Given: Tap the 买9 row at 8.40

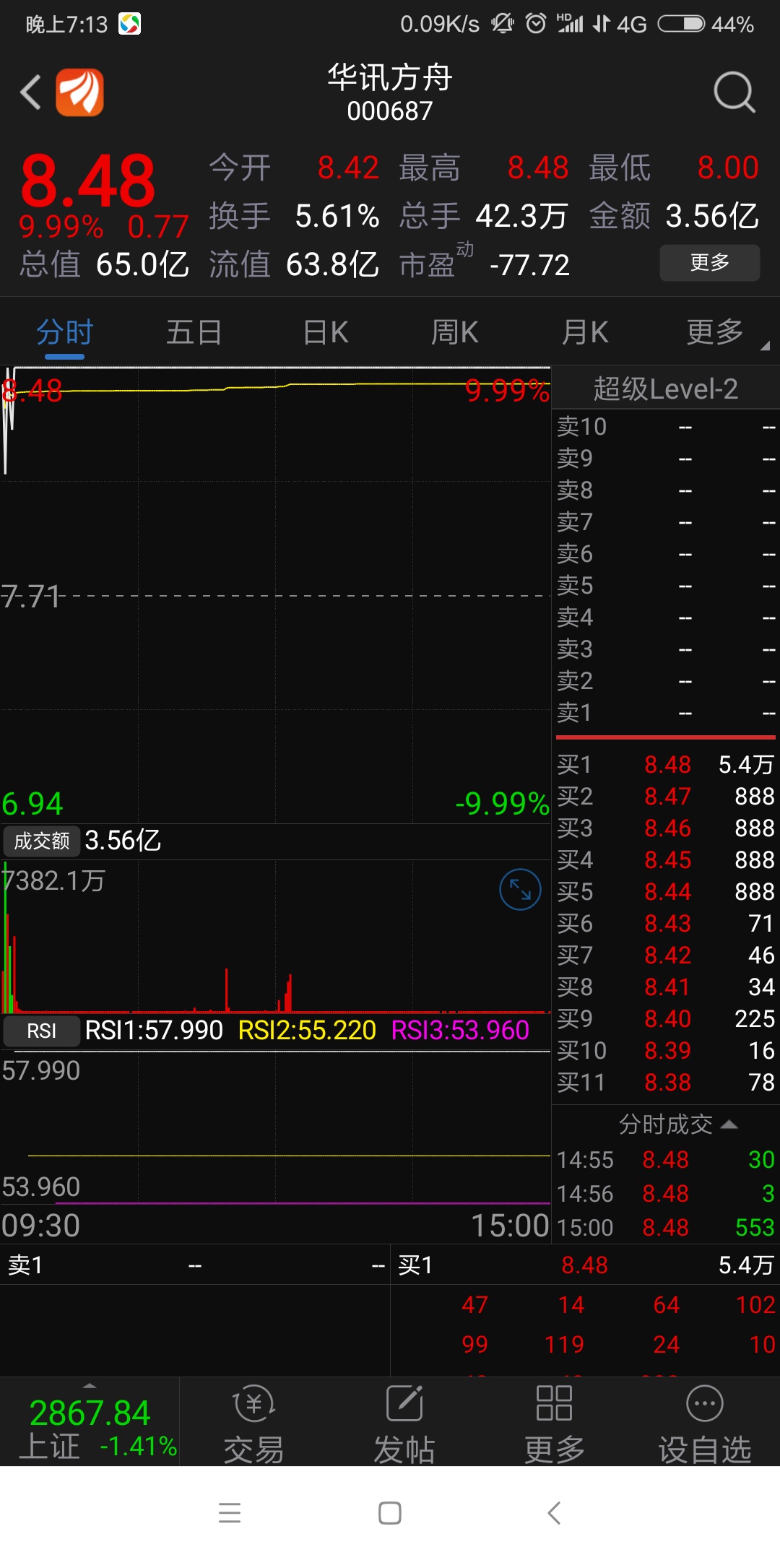Looking at the screenshot, I should coord(665,1018).
